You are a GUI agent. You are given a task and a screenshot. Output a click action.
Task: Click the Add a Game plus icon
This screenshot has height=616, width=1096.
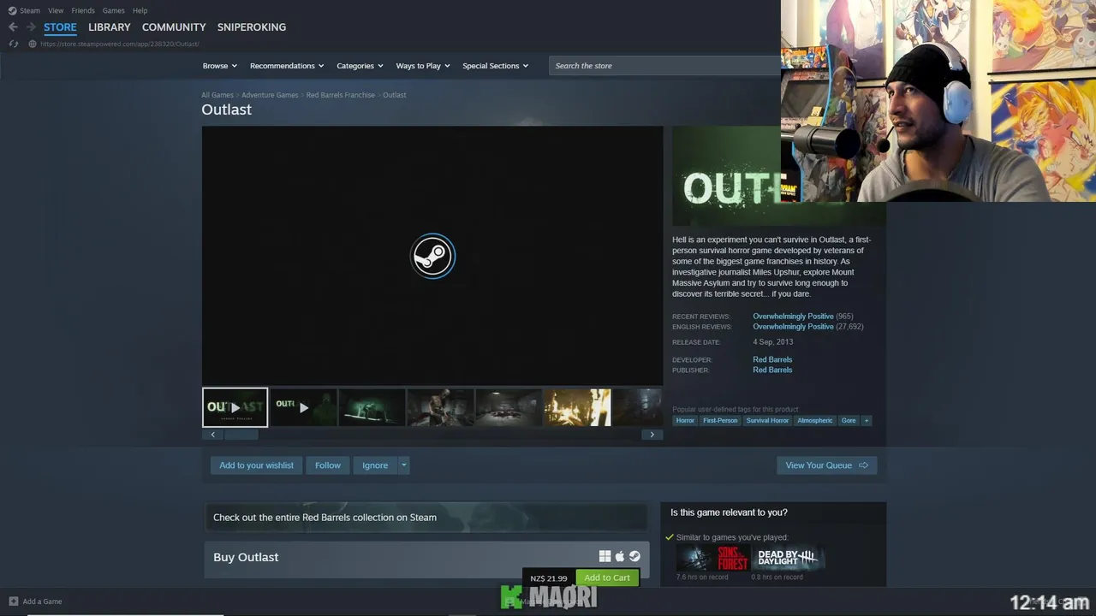point(13,601)
